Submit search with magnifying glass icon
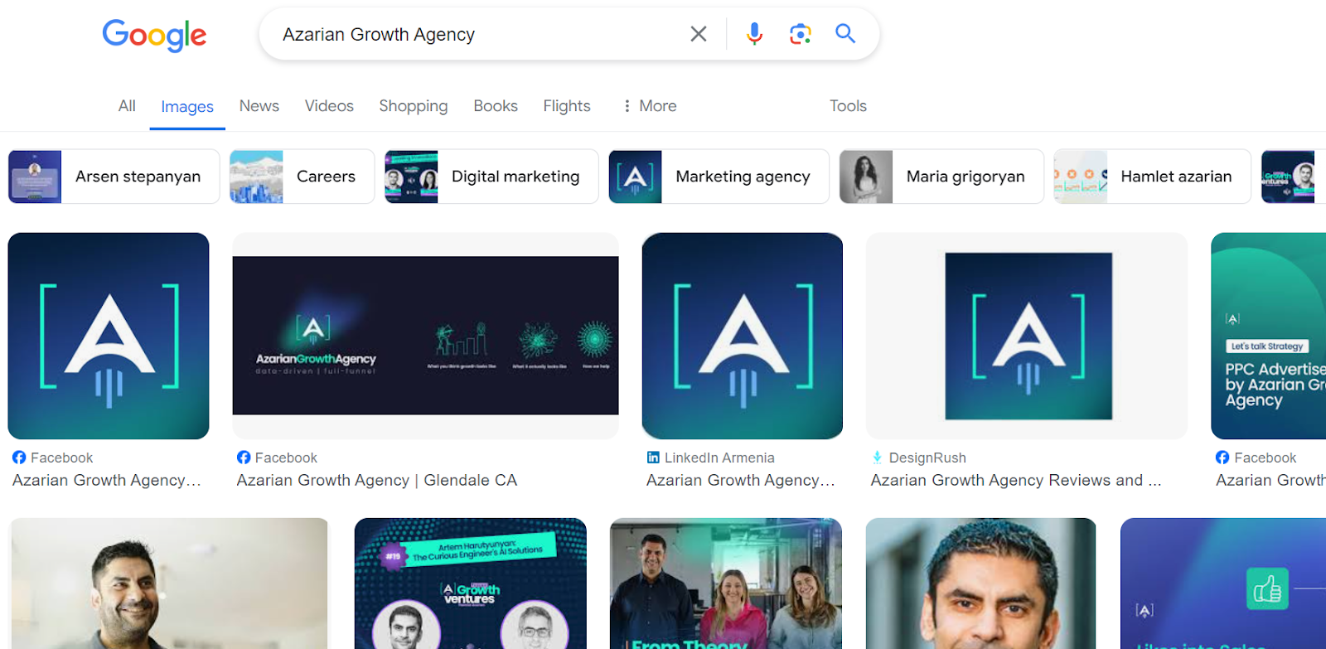 [845, 34]
